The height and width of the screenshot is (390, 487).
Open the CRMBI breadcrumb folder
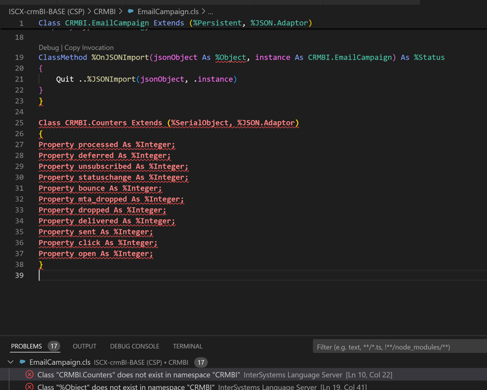click(x=104, y=11)
